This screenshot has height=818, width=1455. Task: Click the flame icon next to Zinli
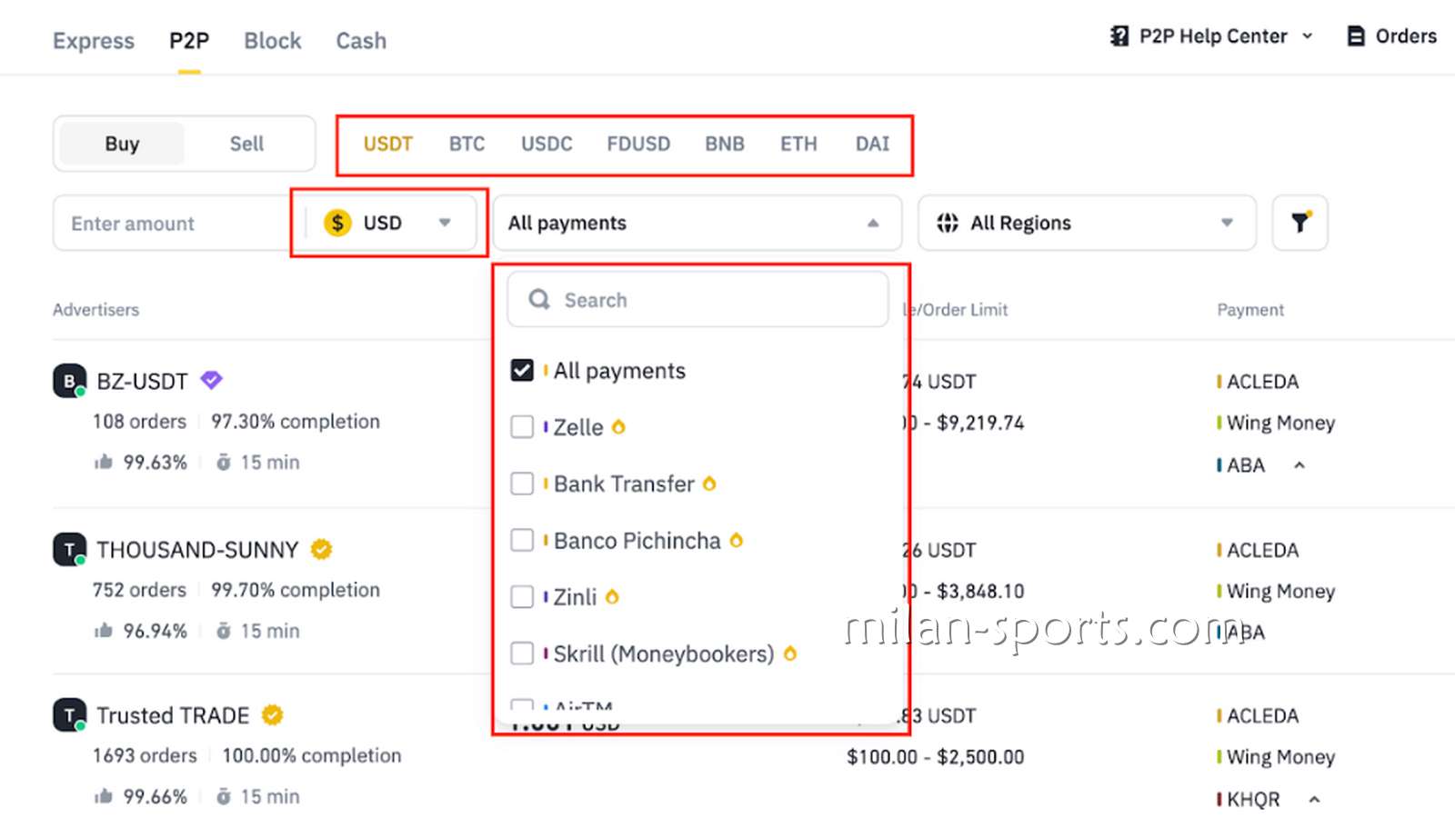click(x=612, y=596)
